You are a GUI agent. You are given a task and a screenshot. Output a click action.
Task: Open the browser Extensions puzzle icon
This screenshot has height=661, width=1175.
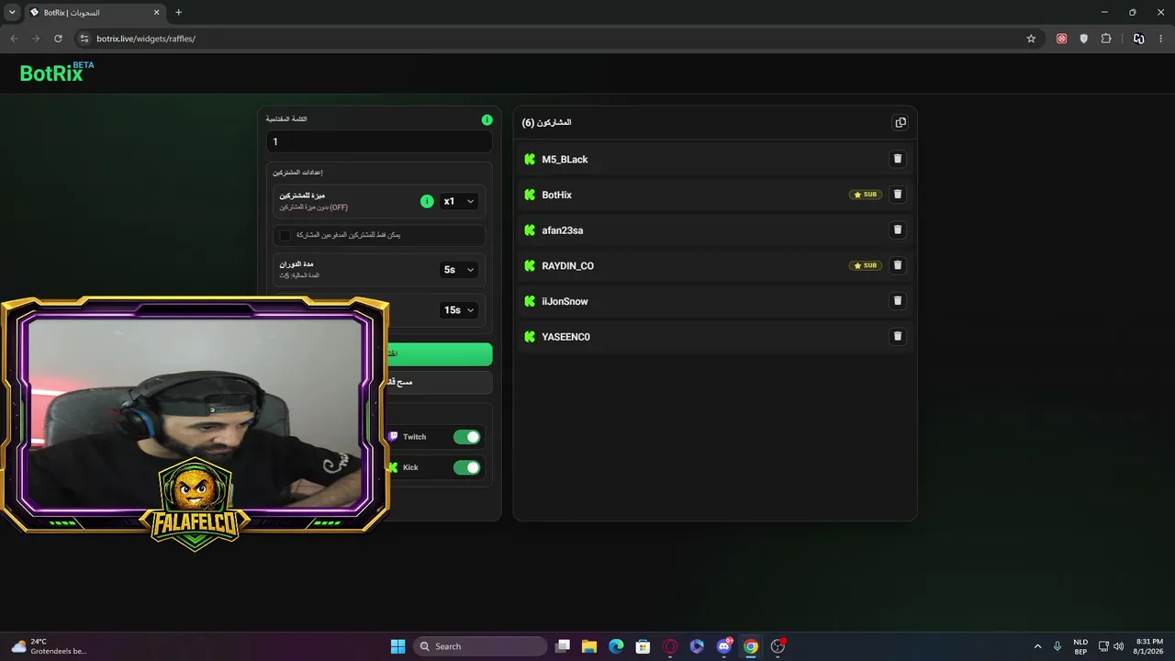1106,39
